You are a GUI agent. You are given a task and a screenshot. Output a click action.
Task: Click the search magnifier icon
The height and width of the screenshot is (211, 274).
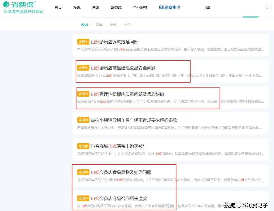pyautogui.click(x=267, y=7)
